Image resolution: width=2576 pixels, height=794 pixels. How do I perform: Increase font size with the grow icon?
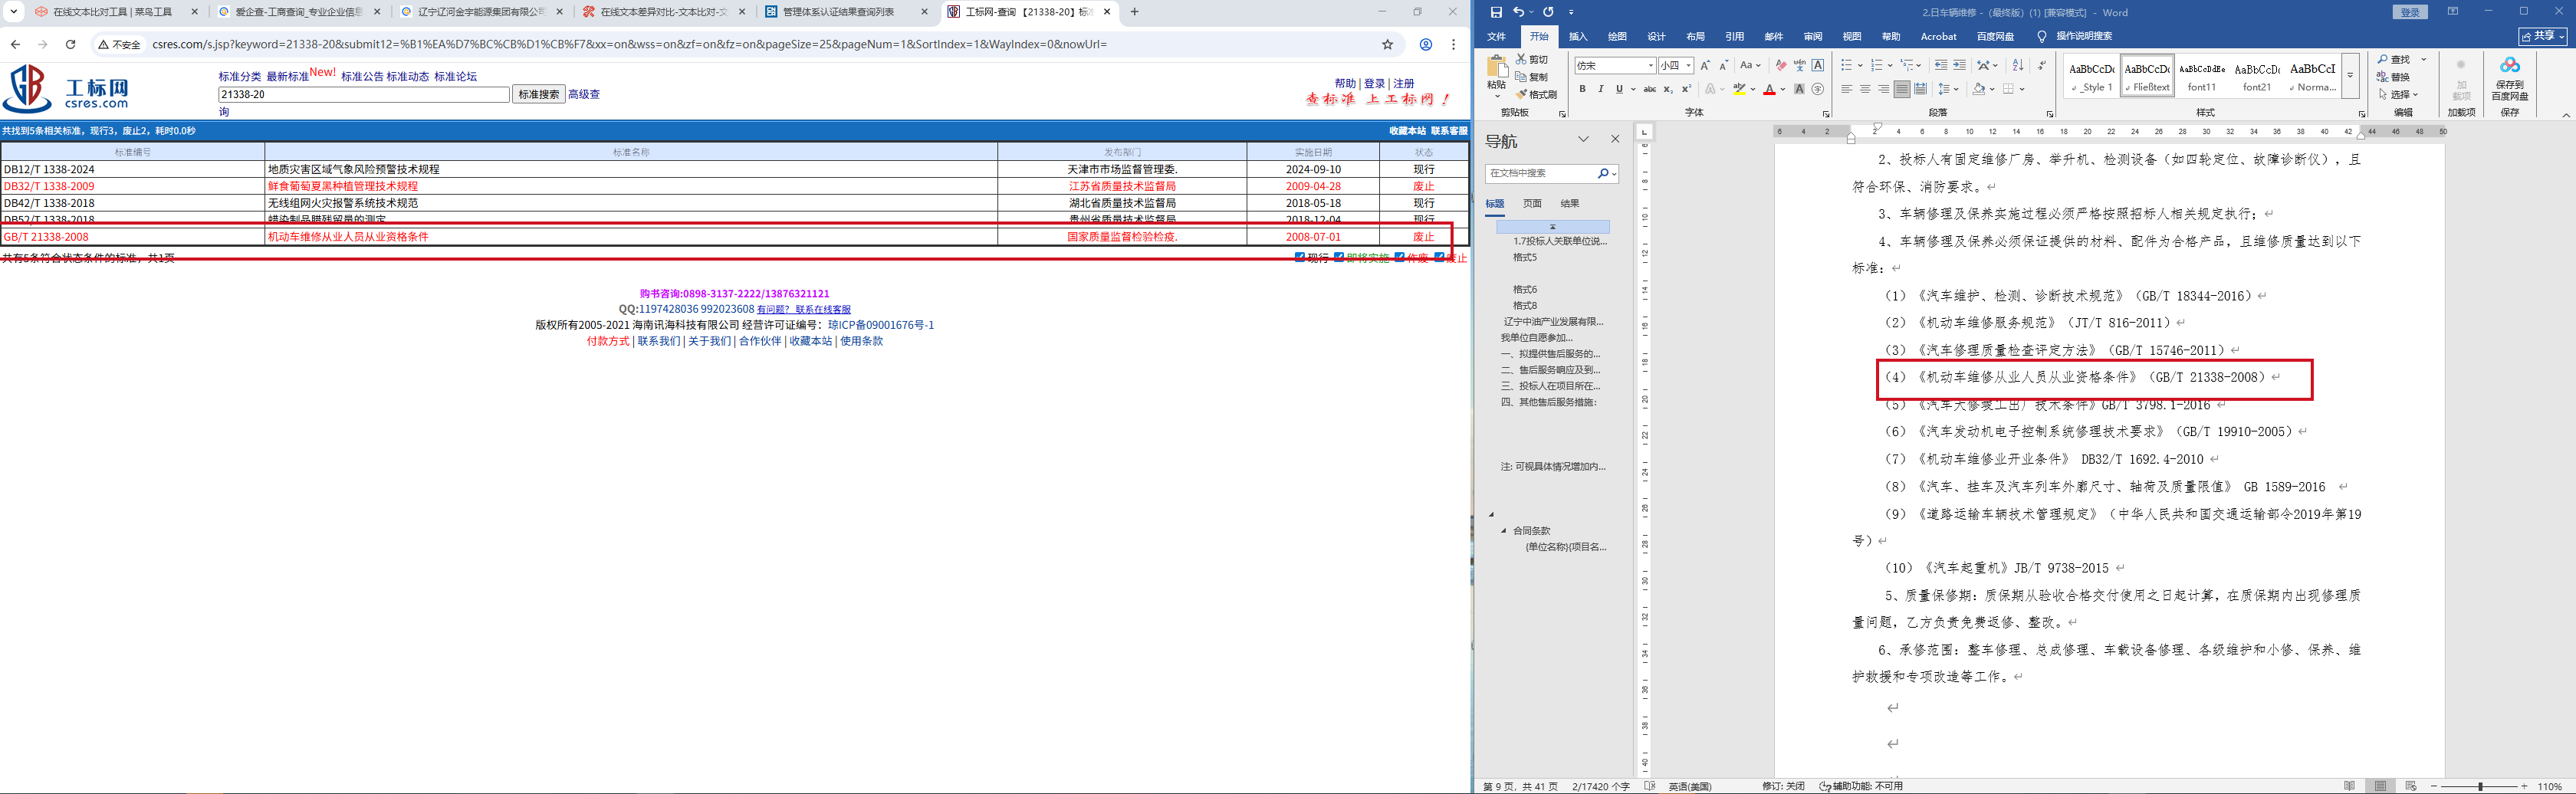tap(1705, 65)
